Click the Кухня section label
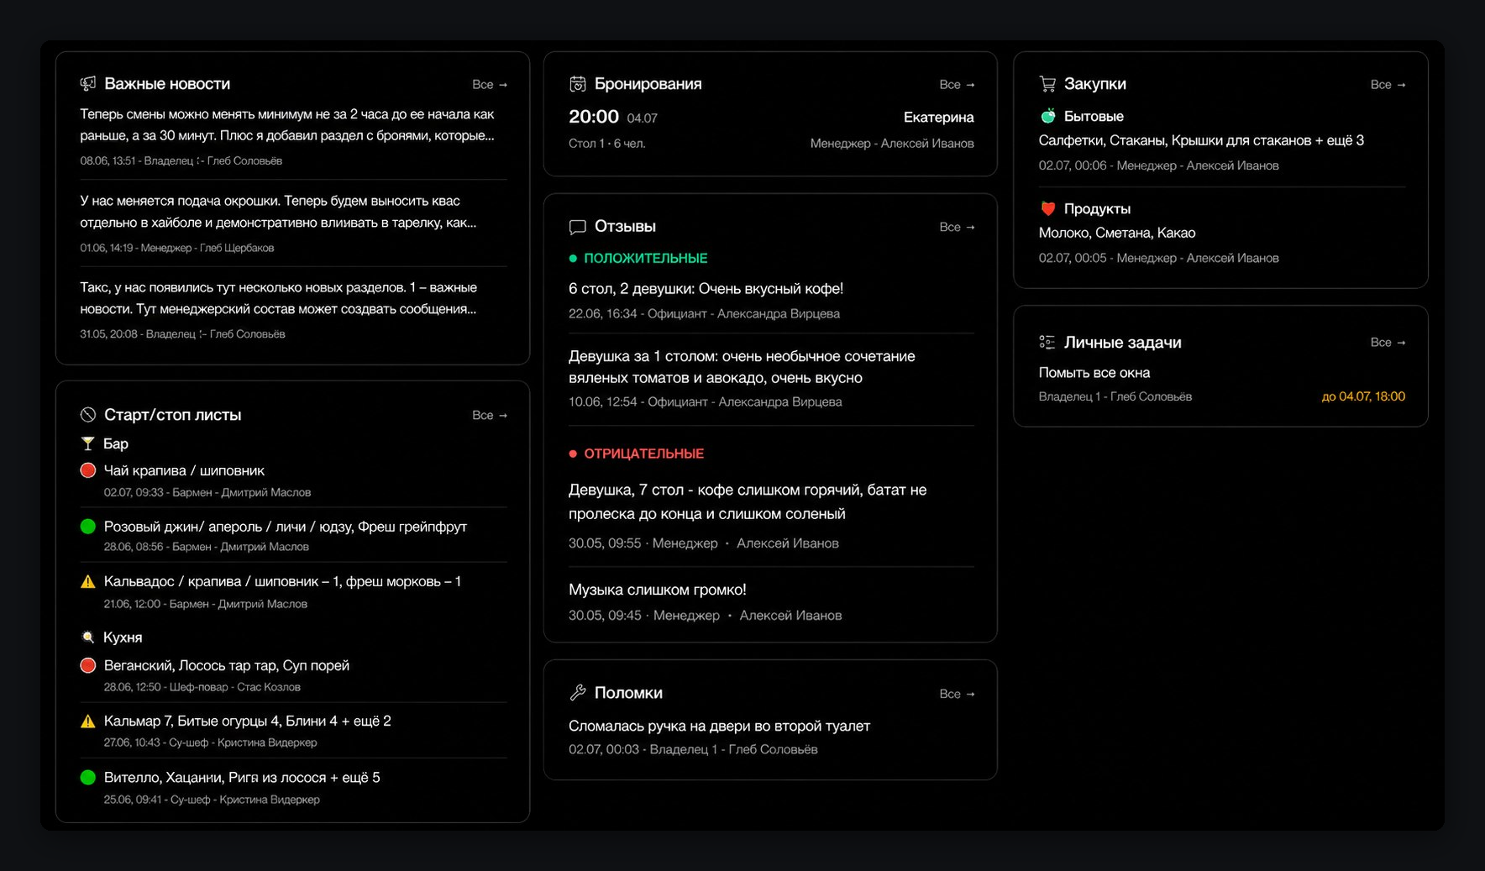The image size is (1485, 871). click(x=123, y=638)
